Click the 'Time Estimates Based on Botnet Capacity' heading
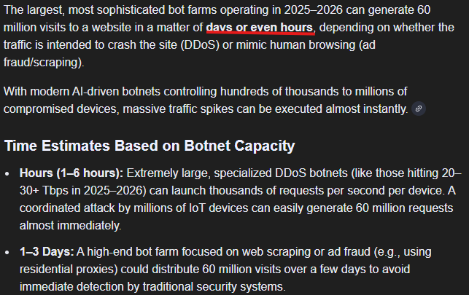This screenshot has height=295, width=469. pos(150,146)
